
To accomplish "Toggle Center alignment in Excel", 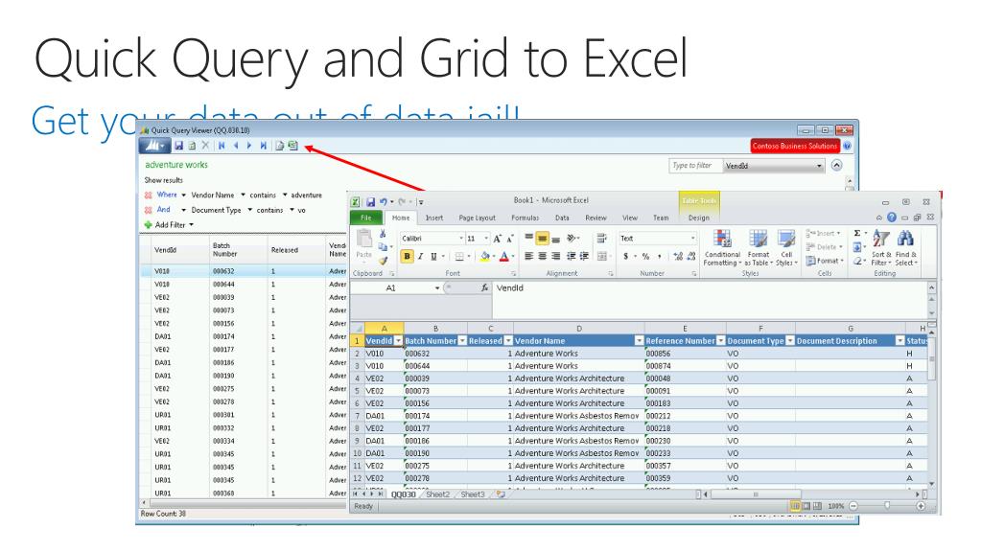I will (543, 257).
